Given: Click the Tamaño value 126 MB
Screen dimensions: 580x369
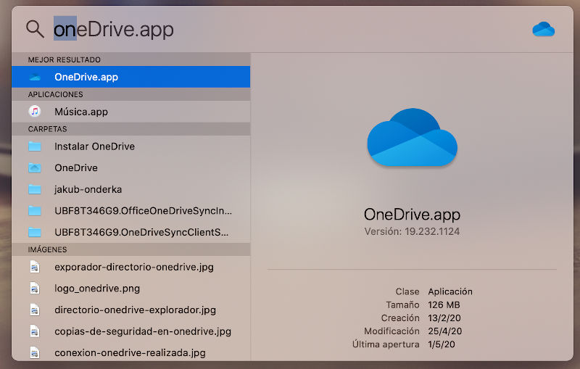Looking at the screenshot, I should [444, 305].
